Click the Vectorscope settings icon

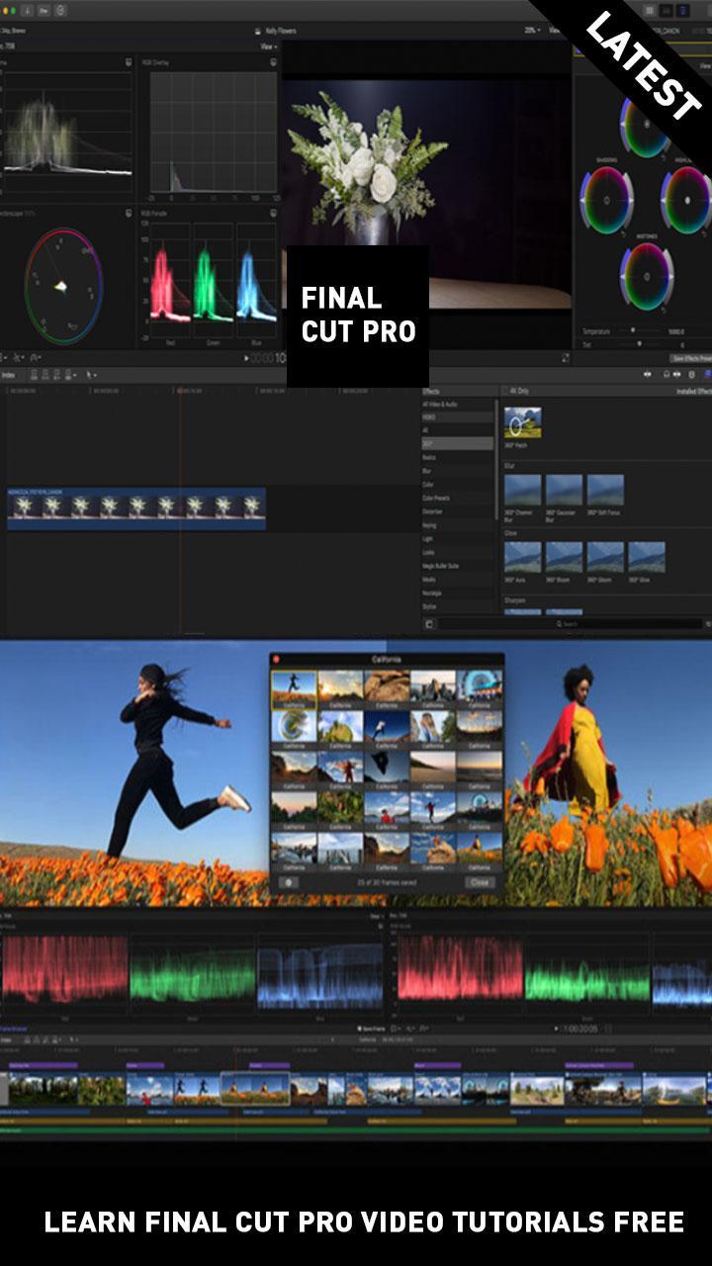[x=129, y=213]
